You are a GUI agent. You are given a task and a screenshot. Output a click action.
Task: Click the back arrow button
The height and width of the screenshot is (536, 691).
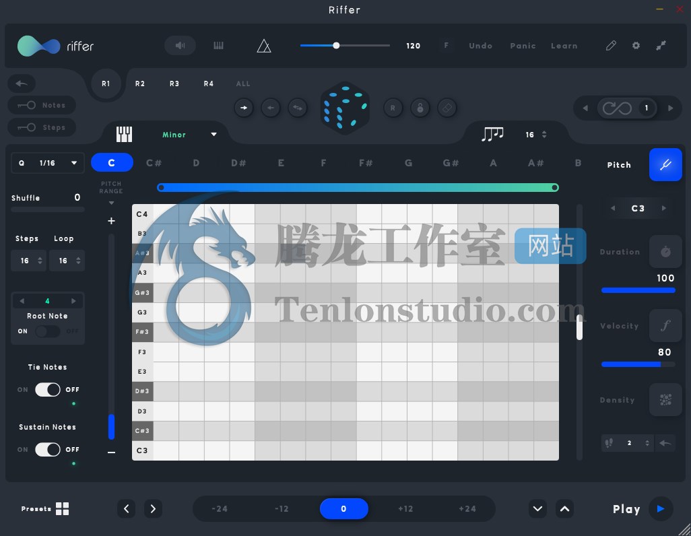coord(22,83)
